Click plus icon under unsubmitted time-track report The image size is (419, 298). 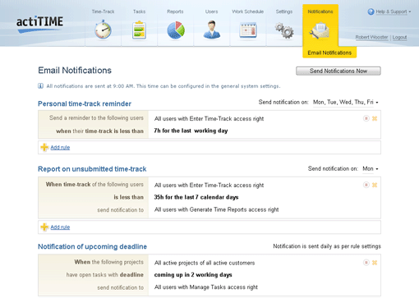(44, 227)
